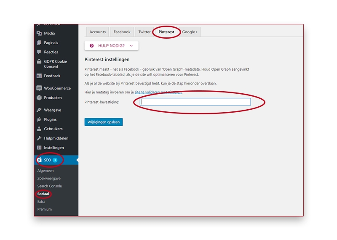The width and height of the screenshot is (337, 240).
Task: Click the Wijzigingen opslaan button
Action: (x=103, y=122)
